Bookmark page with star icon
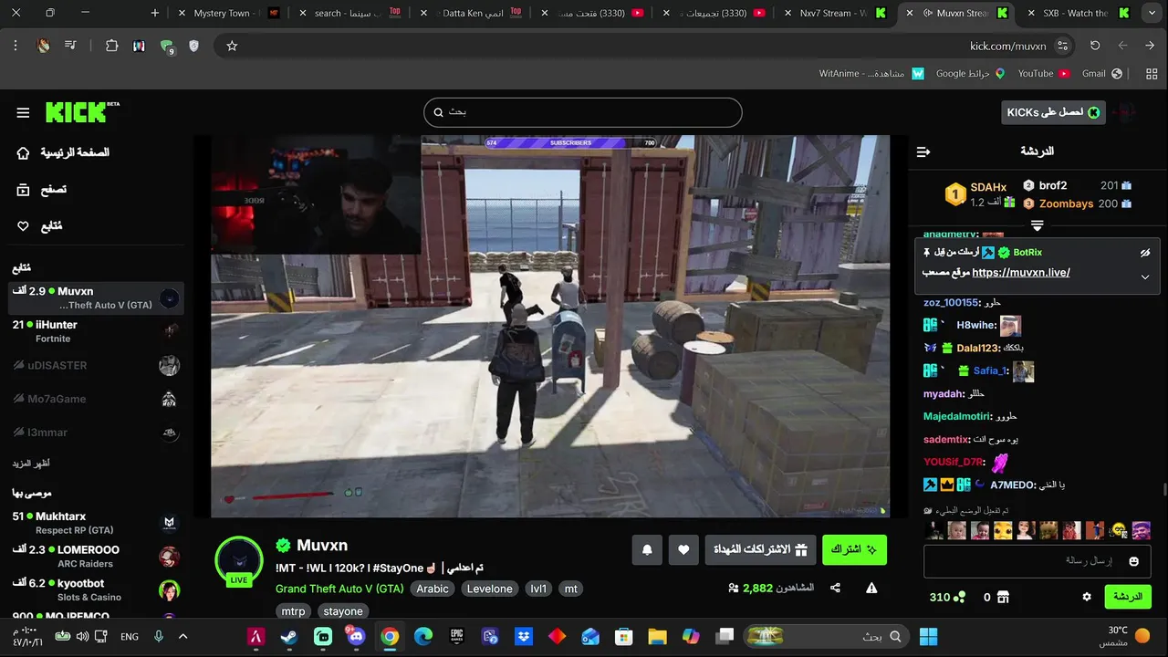Image resolution: width=1168 pixels, height=657 pixels. pyautogui.click(x=232, y=46)
